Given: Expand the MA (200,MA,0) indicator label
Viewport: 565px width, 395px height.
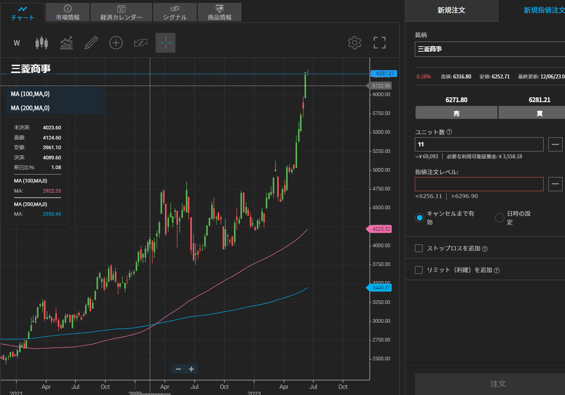Looking at the screenshot, I should pyautogui.click(x=30, y=108).
